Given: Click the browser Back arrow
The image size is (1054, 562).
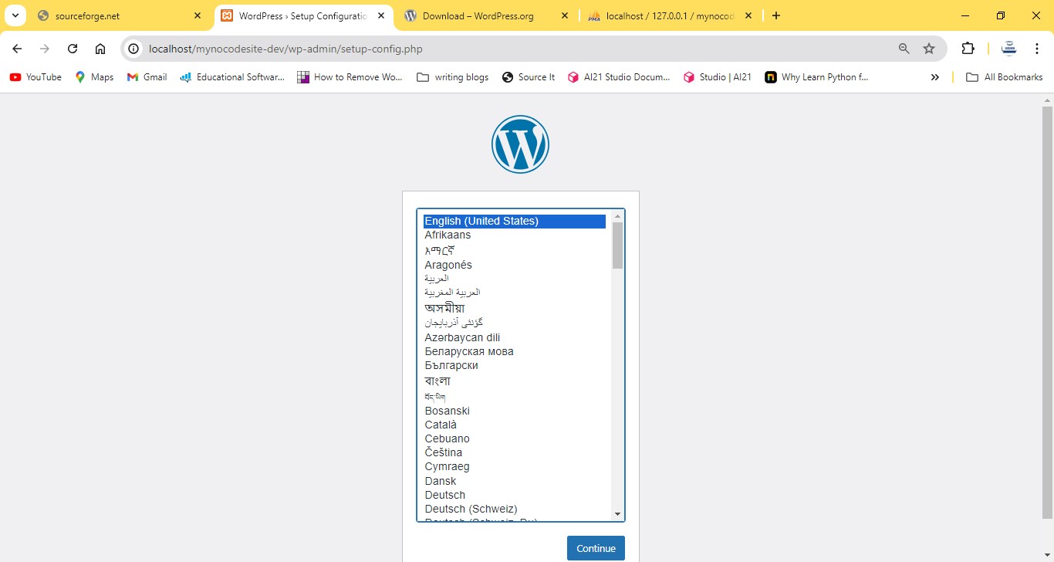Looking at the screenshot, I should point(17,49).
